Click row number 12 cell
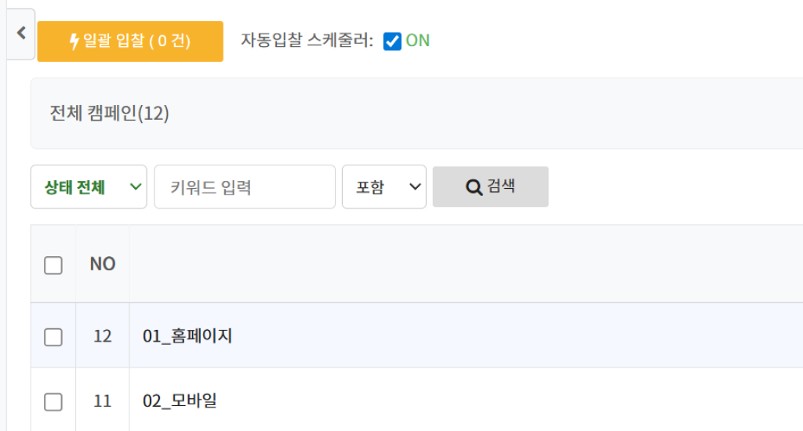The width and height of the screenshot is (803, 431). tap(103, 337)
